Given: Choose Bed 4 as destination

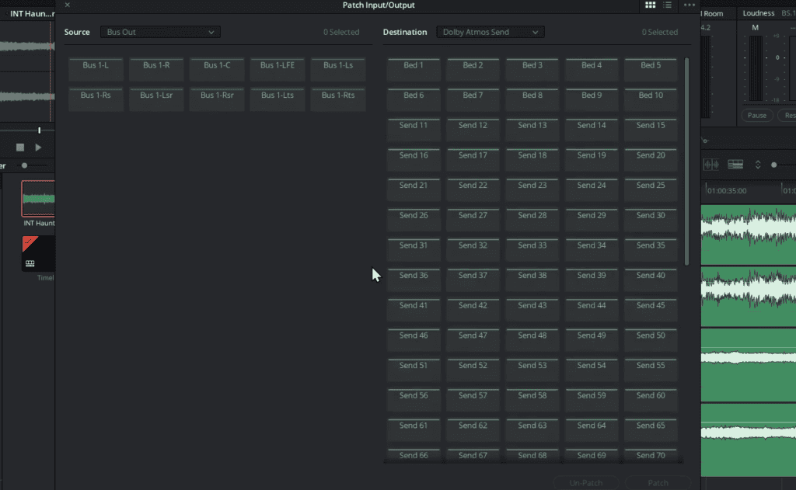Looking at the screenshot, I should [x=592, y=69].
